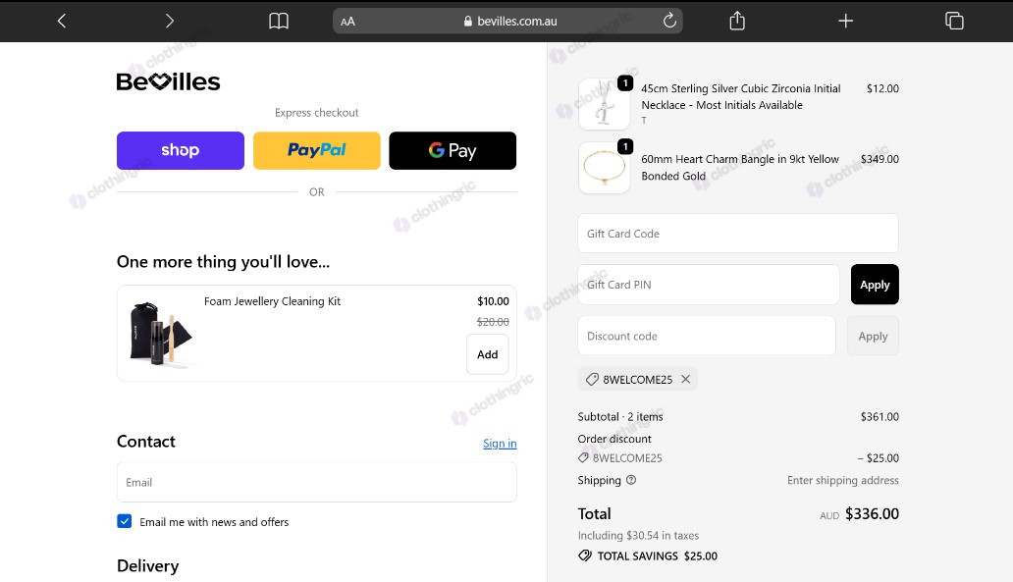Click the $12.00 necklace price
Viewport: 1013px width, 582px height.
[882, 88]
